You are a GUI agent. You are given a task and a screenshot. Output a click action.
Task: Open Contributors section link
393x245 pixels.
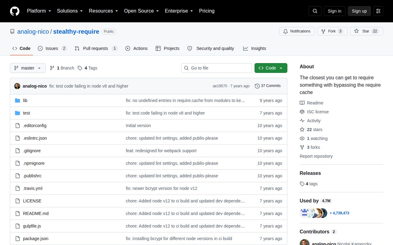pos(318,232)
